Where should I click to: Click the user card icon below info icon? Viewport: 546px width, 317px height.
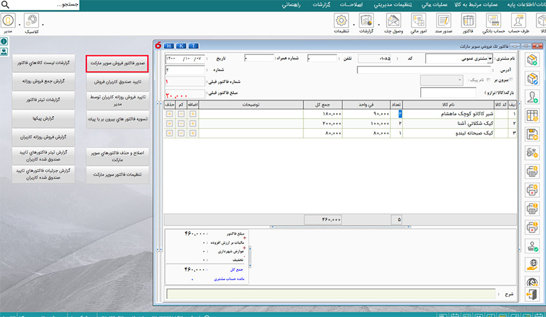pyautogui.click(x=4, y=52)
